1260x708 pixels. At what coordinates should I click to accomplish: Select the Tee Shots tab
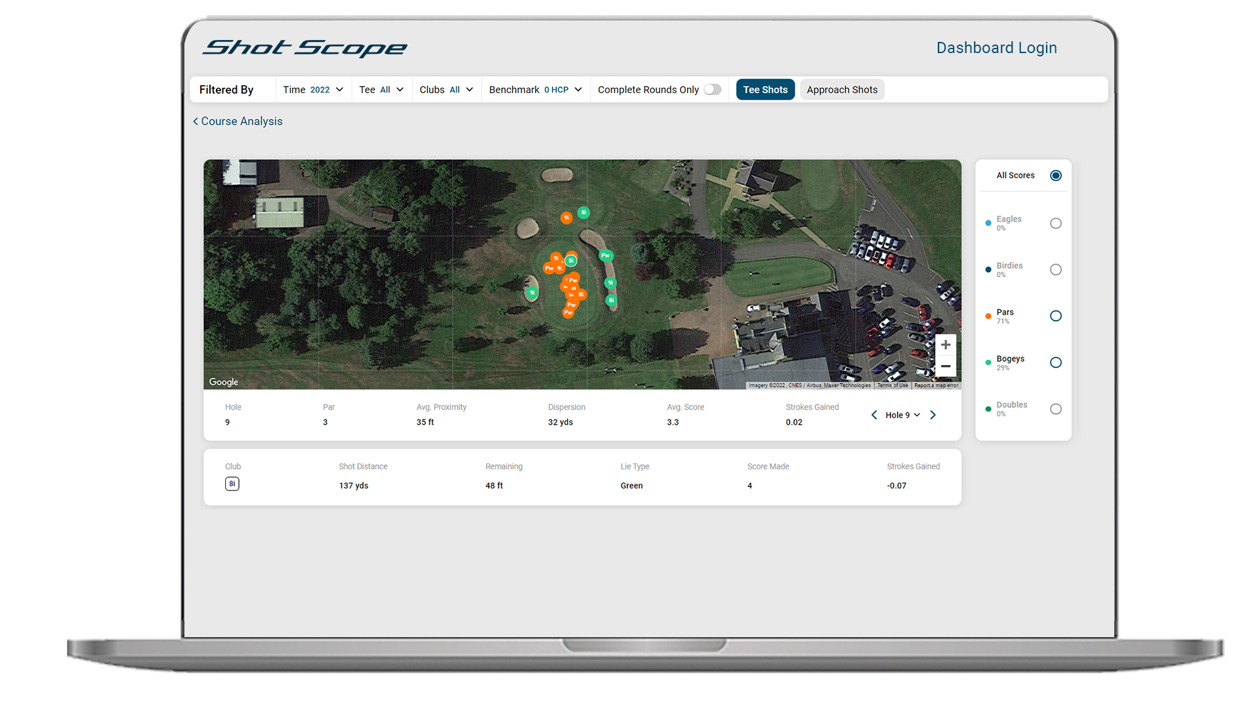[x=765, y=89]
